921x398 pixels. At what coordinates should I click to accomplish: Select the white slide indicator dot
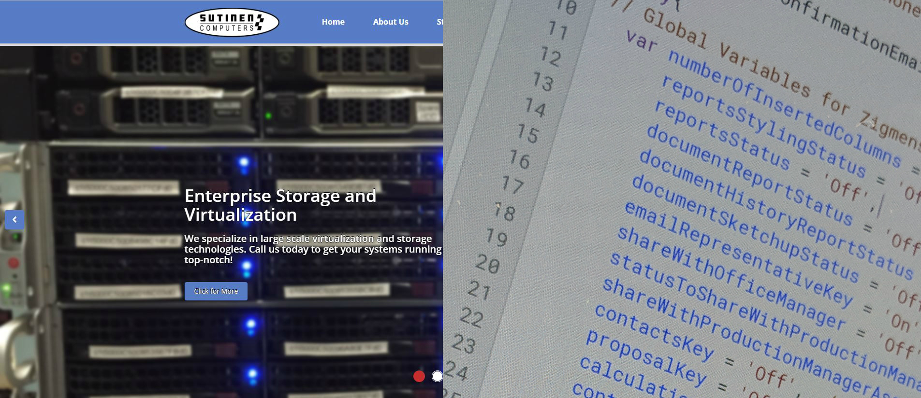437,376
